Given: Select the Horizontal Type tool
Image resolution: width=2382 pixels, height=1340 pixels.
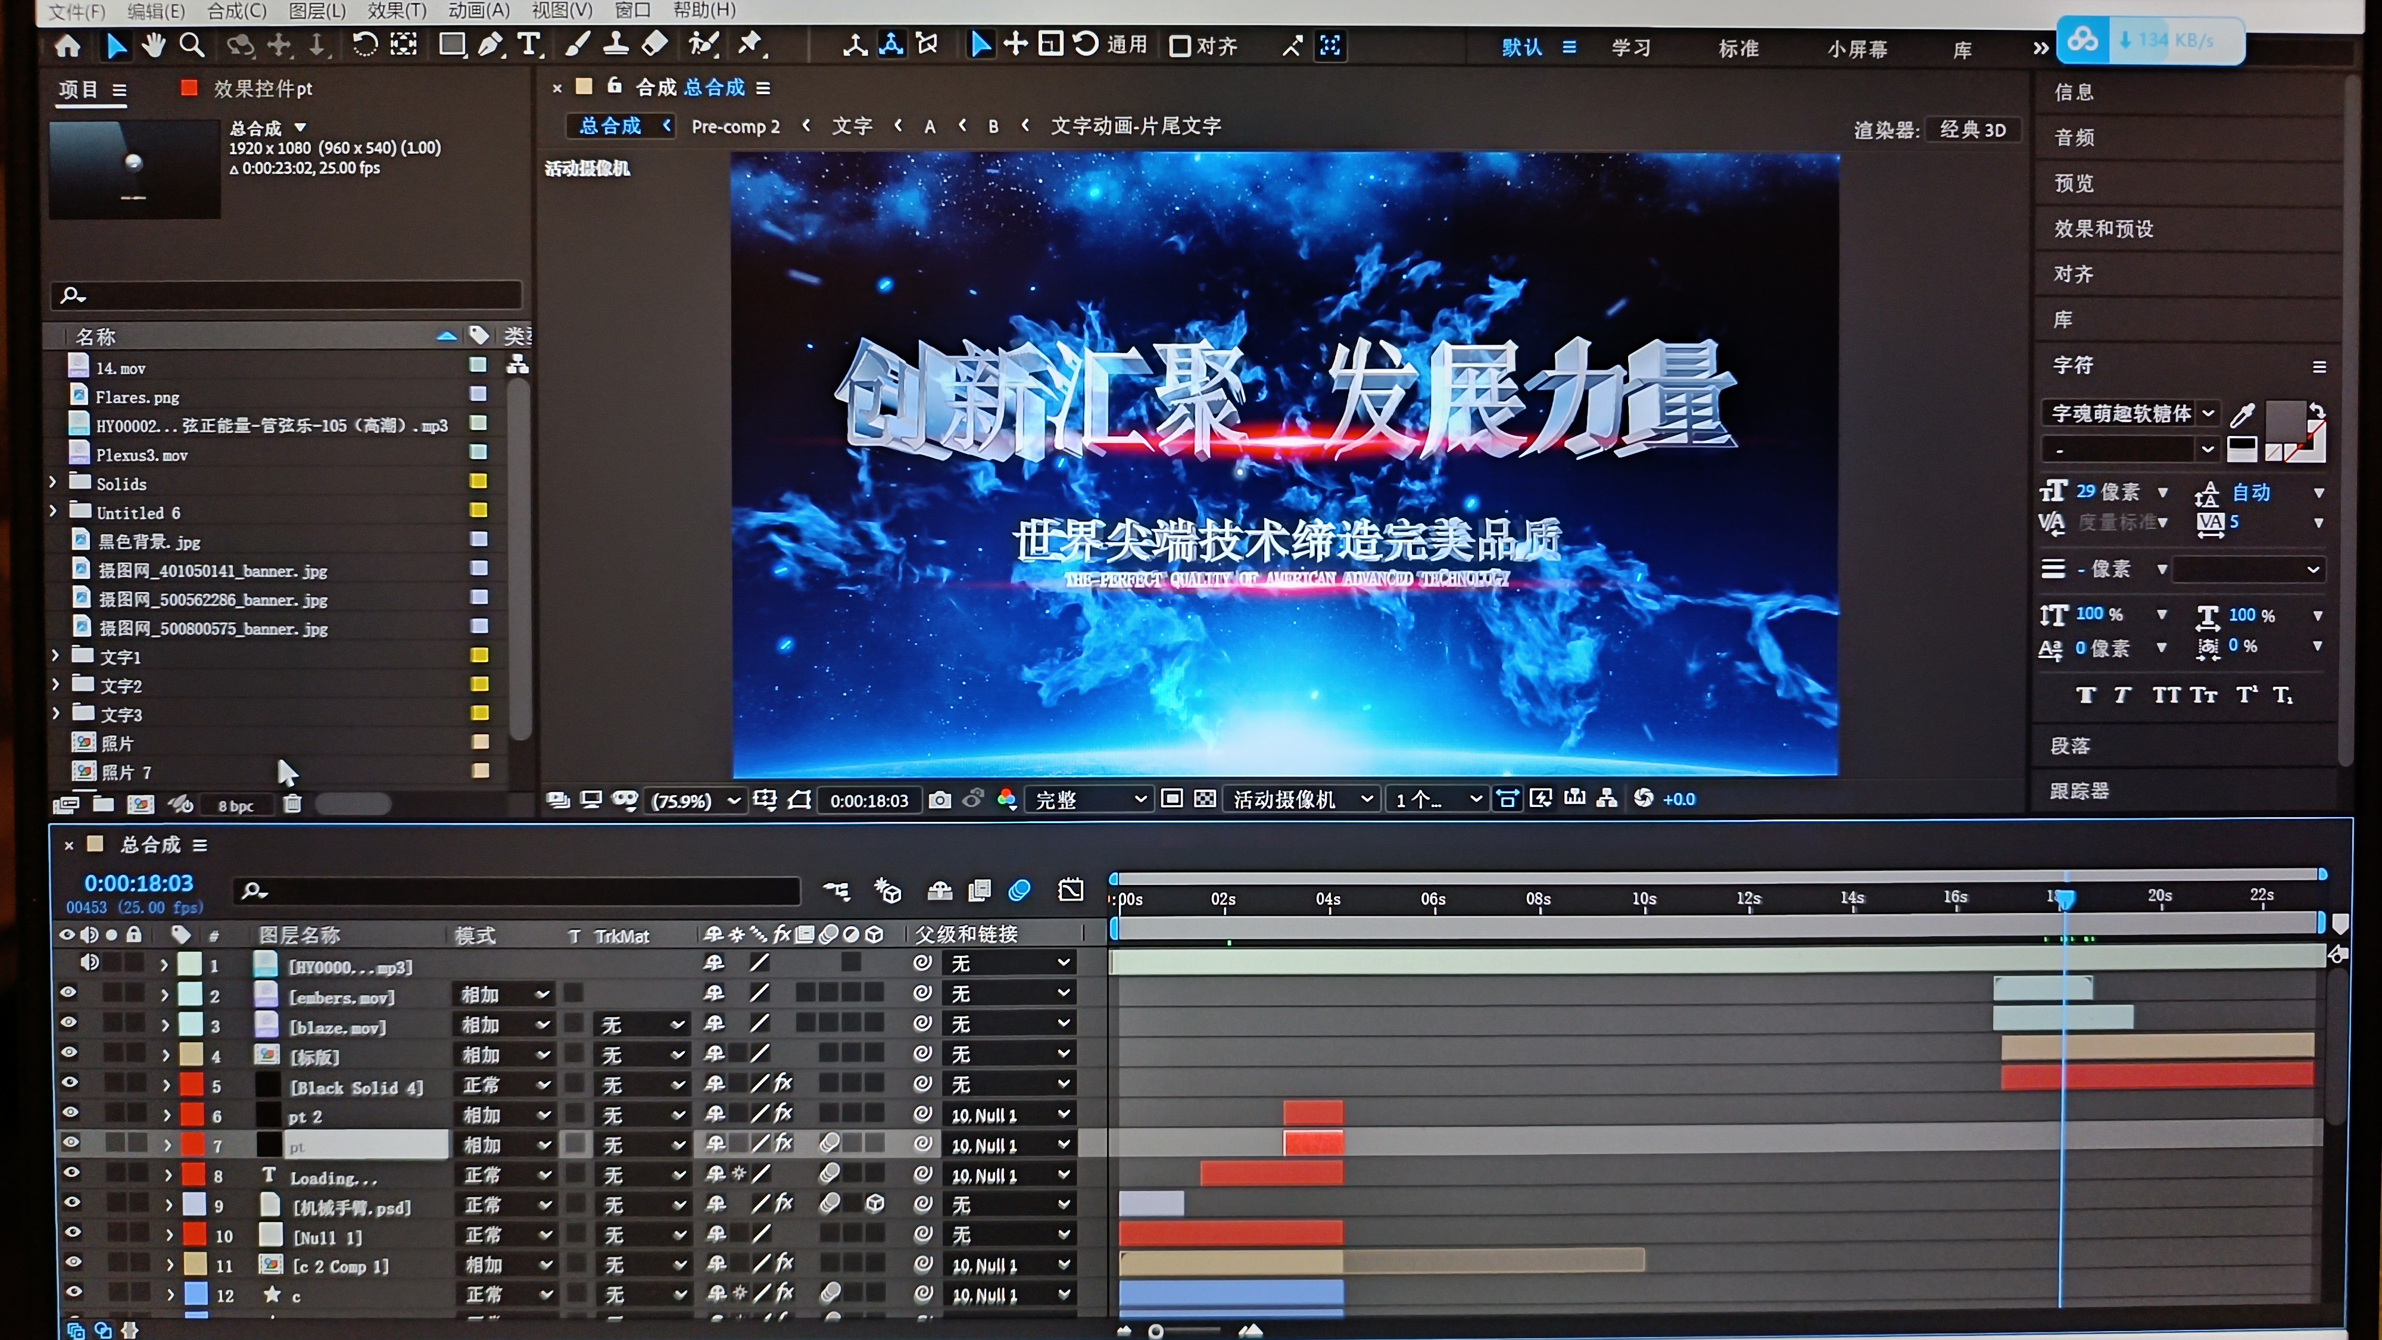Looking at the screenshot, I should pos(529,45).
